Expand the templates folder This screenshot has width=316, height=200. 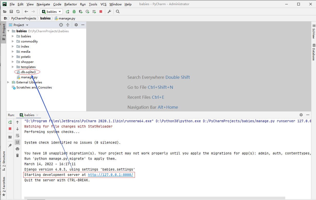pos(13,67)
